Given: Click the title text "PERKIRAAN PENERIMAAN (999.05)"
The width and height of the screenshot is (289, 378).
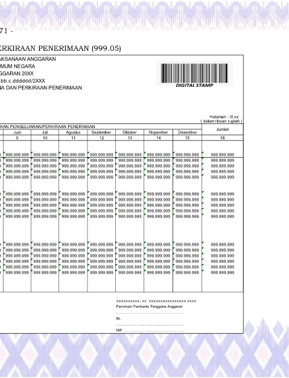Looking at the screenshot, I should [60, 48].
